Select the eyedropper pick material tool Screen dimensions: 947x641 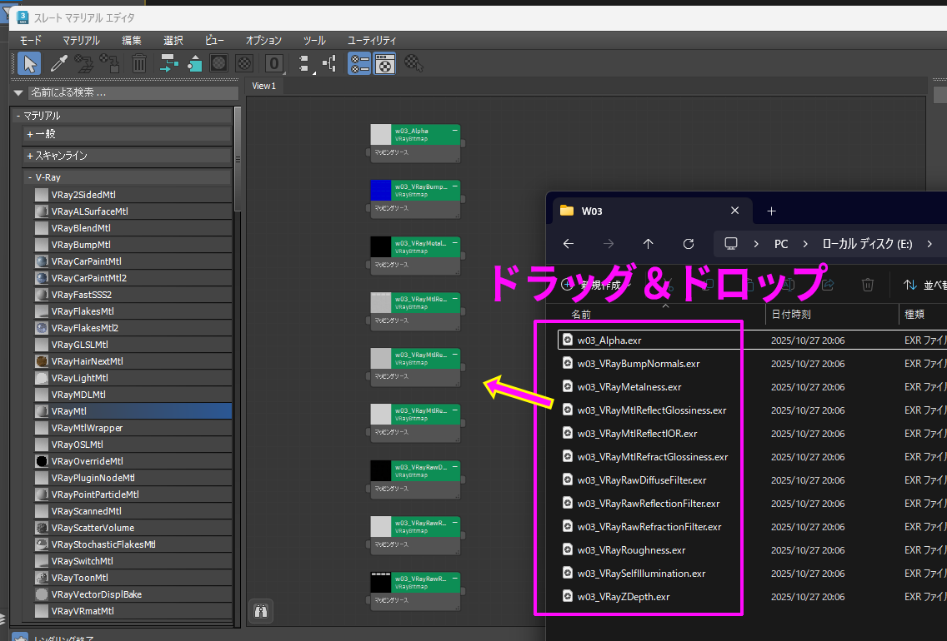(58, 63)
